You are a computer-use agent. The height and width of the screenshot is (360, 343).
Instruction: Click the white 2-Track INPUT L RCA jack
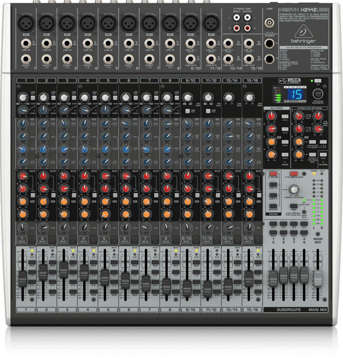coord(236,18)
